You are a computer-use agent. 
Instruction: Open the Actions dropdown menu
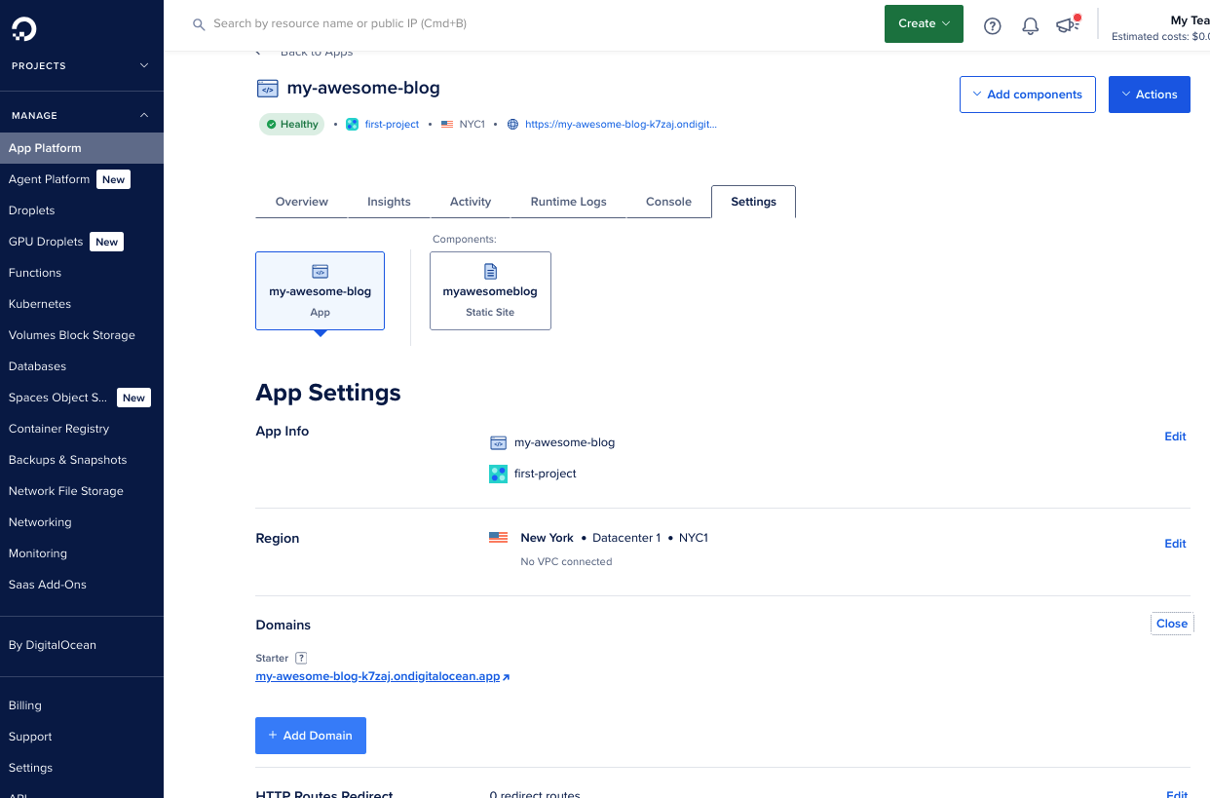(x=1149, y=95)
